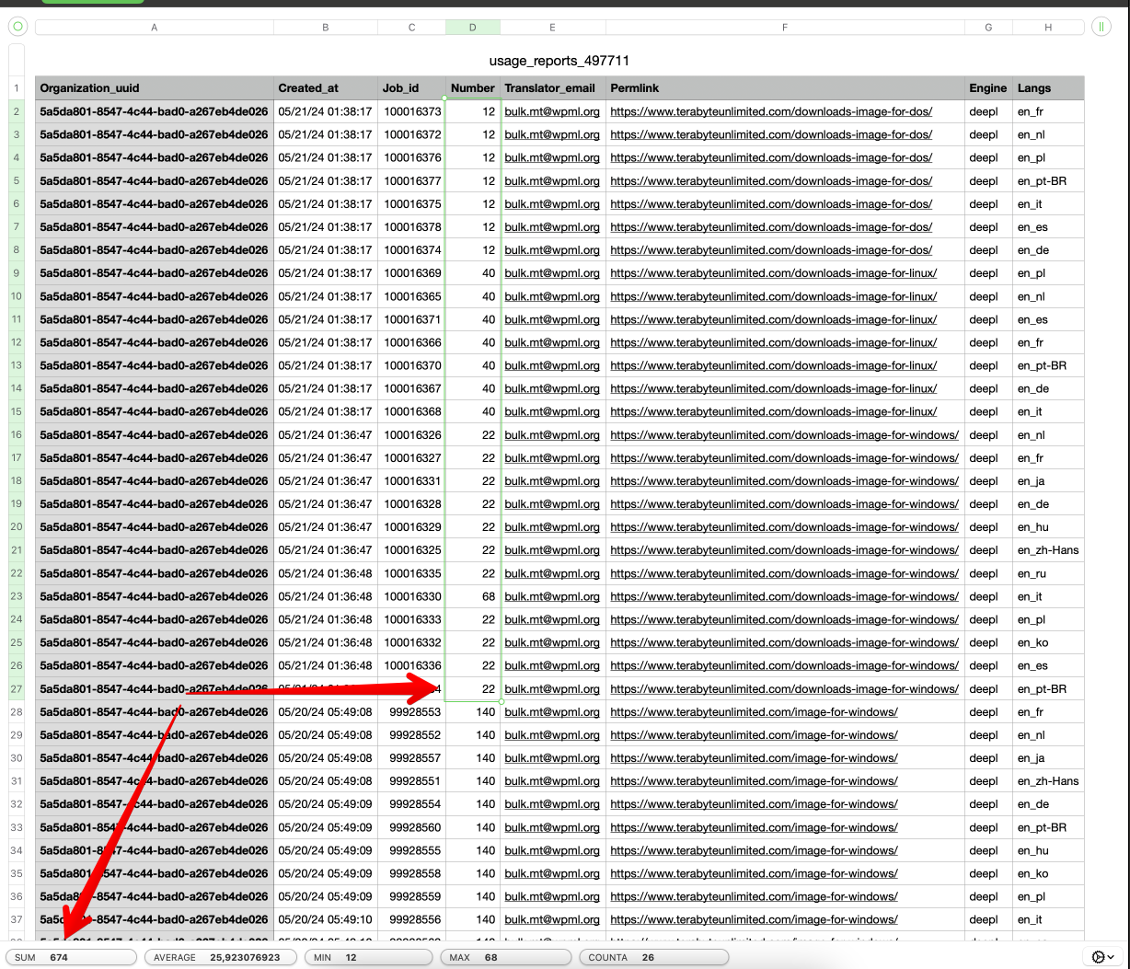
Task: Click Job_id cell 100016326
Action: point(412,434)
